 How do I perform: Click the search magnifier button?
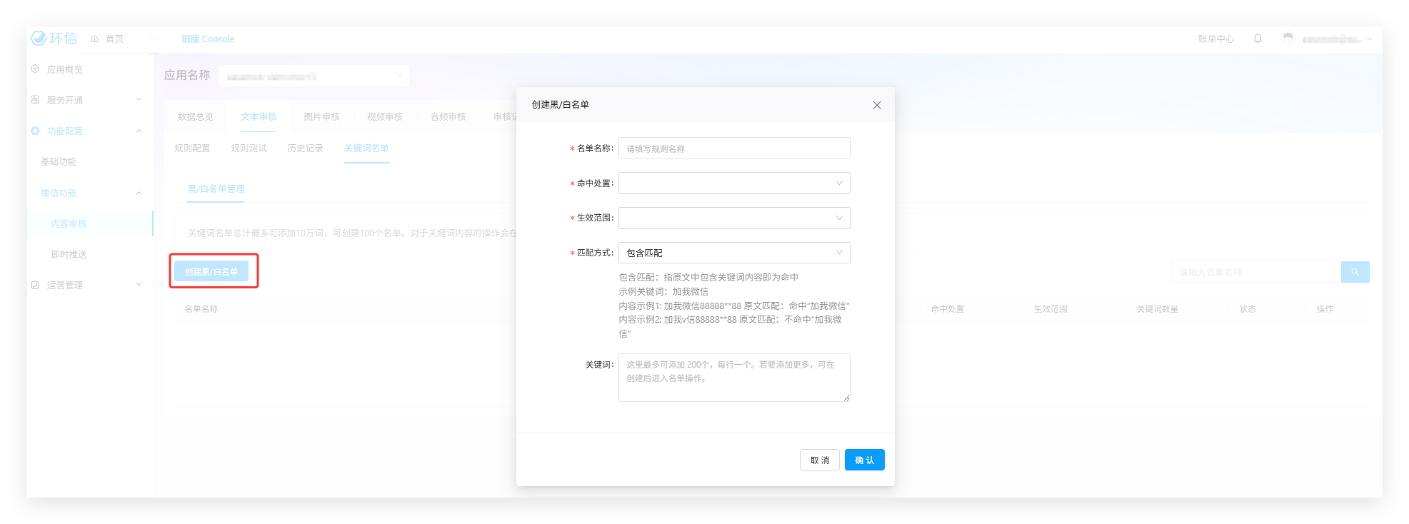[1355, 272]
